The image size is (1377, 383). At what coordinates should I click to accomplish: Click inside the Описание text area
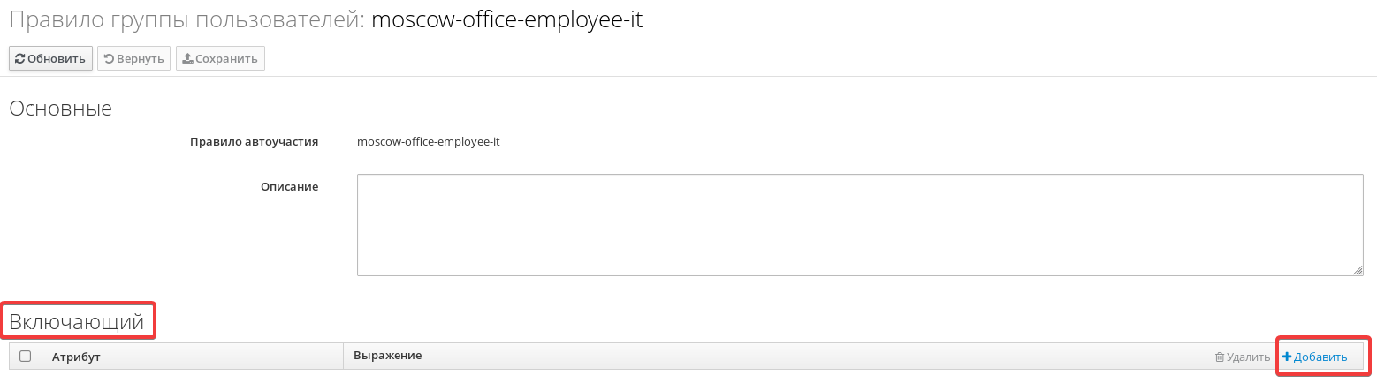tap(860, 225)
